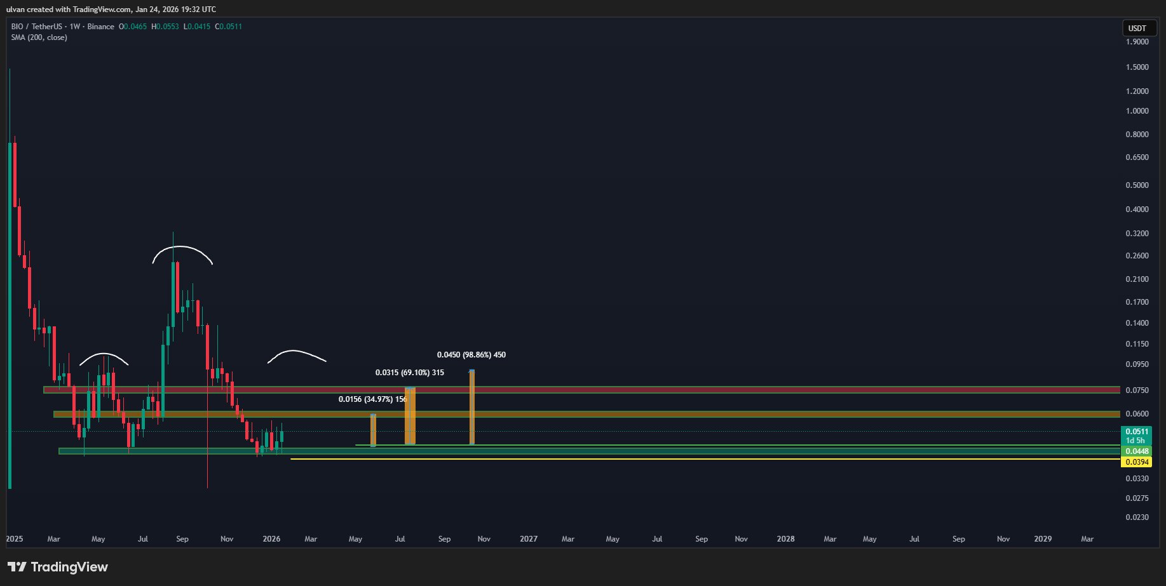Screen dimensions: 1166x586
Task: Click the yellow 0.0394 price axis label
Action: coord(1137,462)
